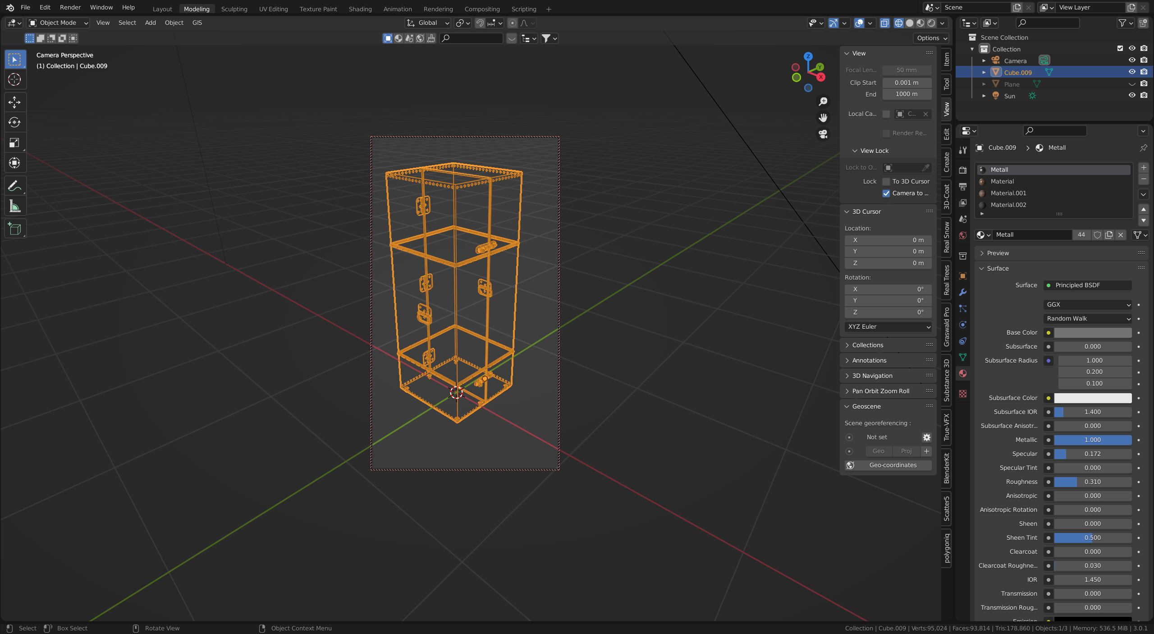Image resolution: width=1154 pixels, height=634 pixels.
Task: Open Modifier properties wrench tab
Action: pos(963,292)
